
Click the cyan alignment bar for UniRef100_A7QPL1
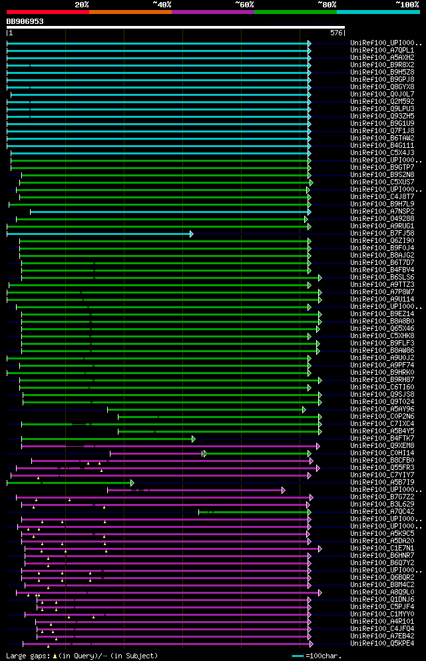[x=158, y=51]
